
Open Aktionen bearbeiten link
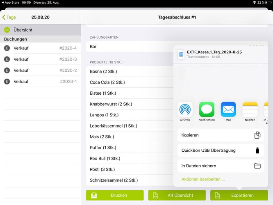203,179
